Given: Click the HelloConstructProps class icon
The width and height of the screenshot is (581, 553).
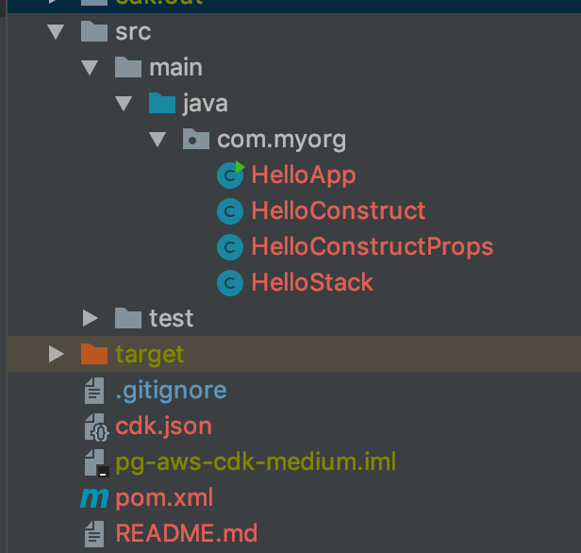Looking at the screenshot, I should click(x=230, y=247).
